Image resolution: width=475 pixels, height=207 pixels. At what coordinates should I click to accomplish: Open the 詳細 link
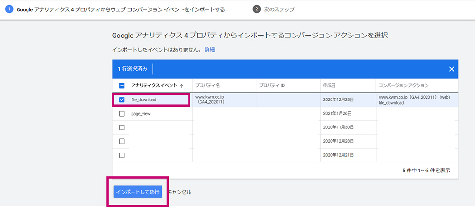(209, 50)
